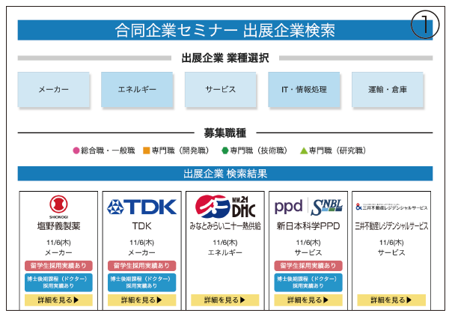Open 詳細を見る for みなとみらい二十一熱供給
The height and width of the screenshot is (316, 449).
(225, 300)
